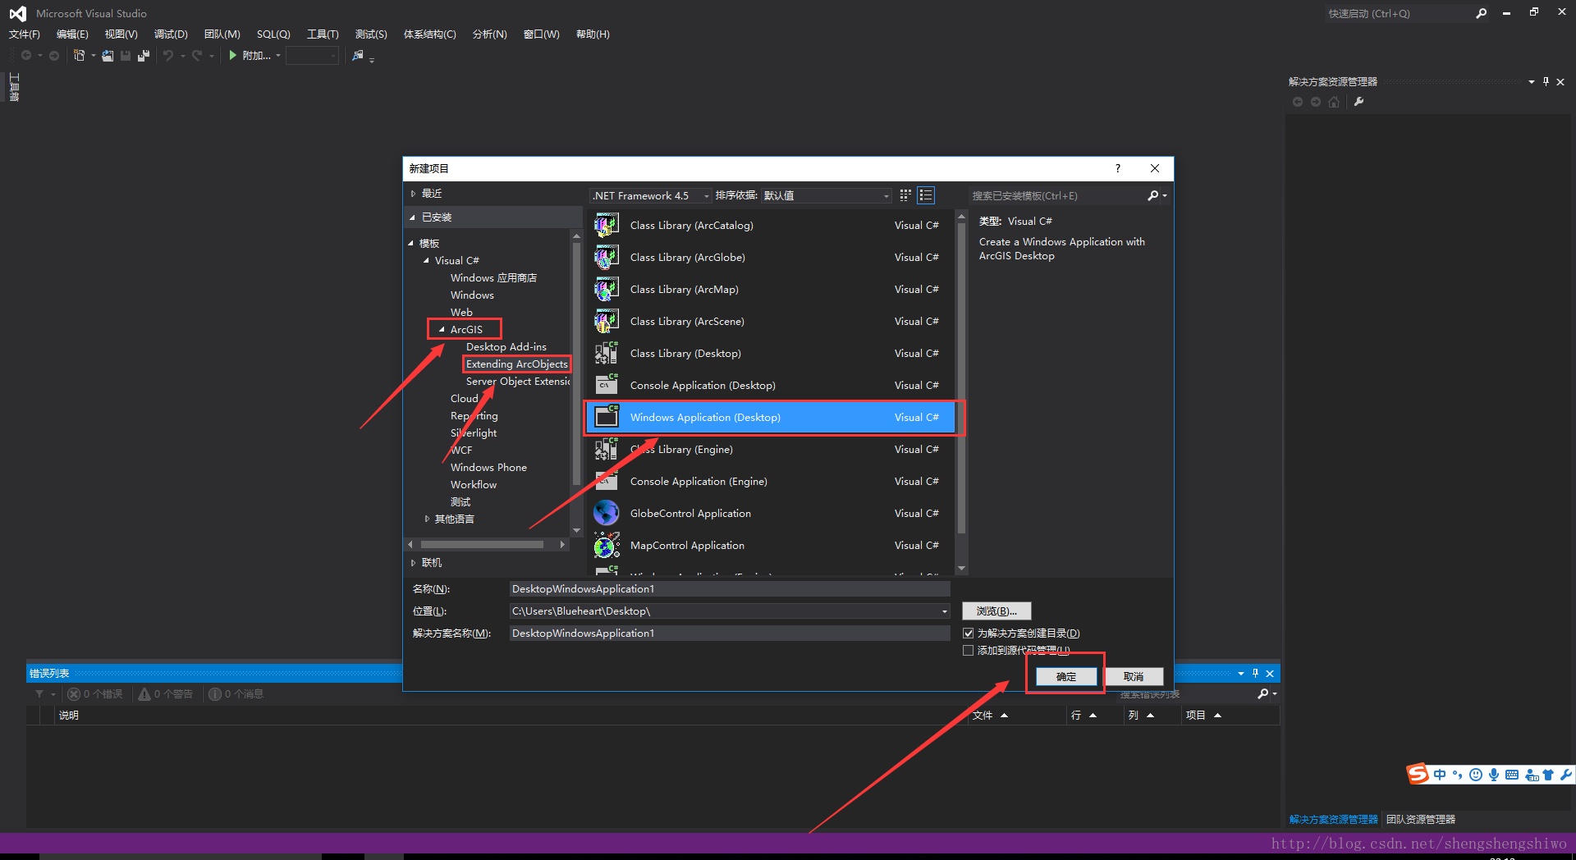Select Console Application (Engine) template
This screenshot has width=1576, height=860.
coord(770,482)
